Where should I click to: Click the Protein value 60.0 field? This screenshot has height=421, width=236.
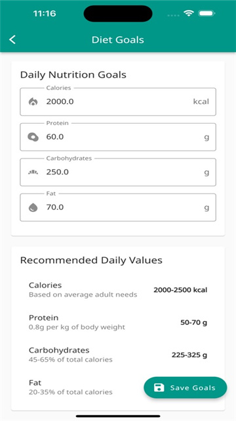118,137
